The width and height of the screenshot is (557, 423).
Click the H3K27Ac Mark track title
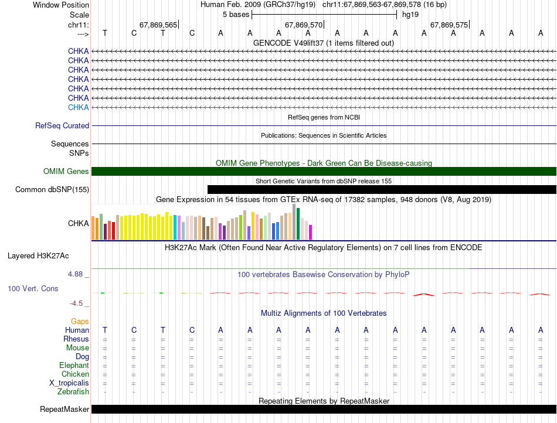[x=324, y=248]
